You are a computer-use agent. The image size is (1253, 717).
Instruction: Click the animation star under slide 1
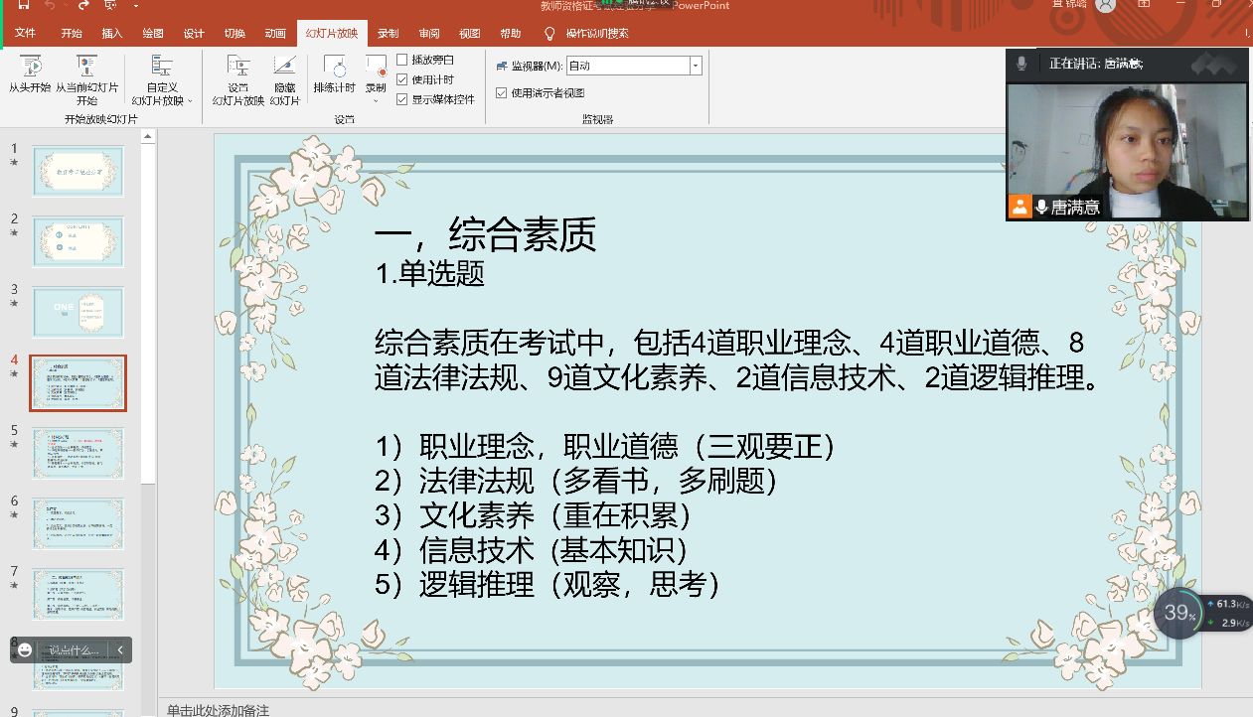(14, 162)
